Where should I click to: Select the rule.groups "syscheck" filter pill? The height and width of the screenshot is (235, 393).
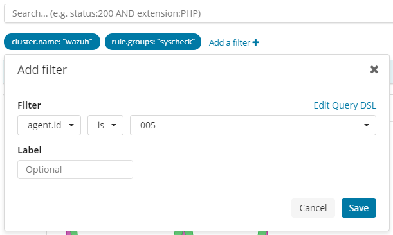(153, 42)
